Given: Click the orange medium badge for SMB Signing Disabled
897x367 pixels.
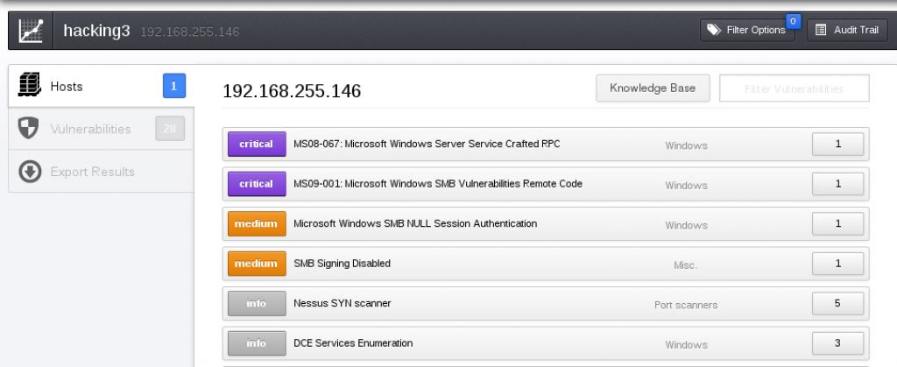Looking at the screenshot, I should coord(256,264).
